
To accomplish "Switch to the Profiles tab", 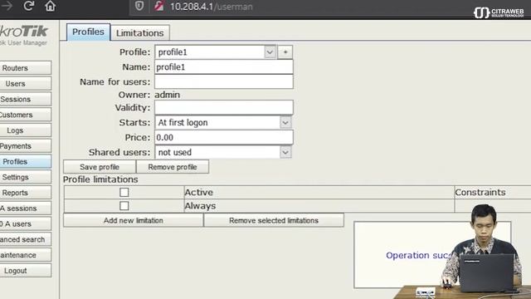I will 89,32.
